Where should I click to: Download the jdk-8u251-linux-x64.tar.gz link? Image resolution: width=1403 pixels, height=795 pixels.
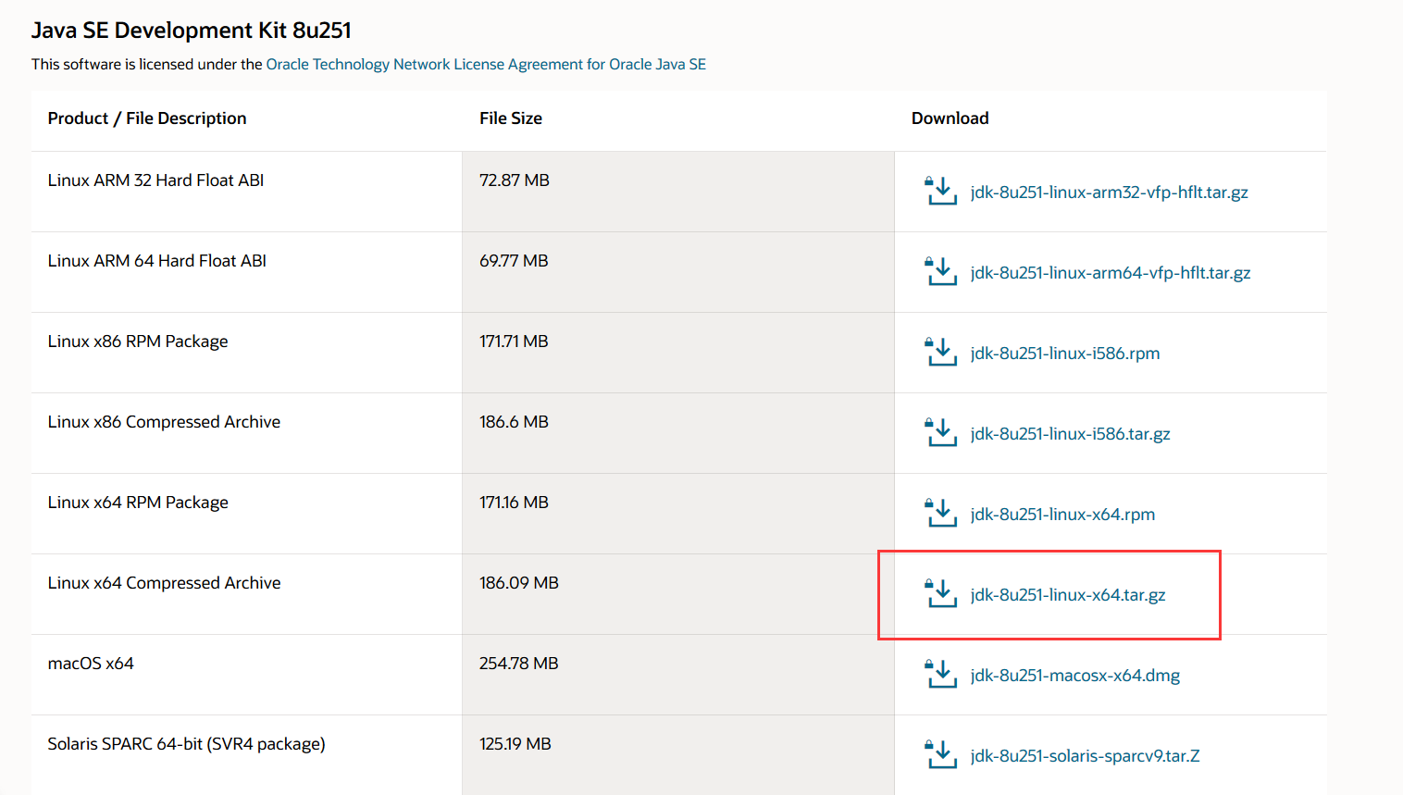[x=1067, y=595]
